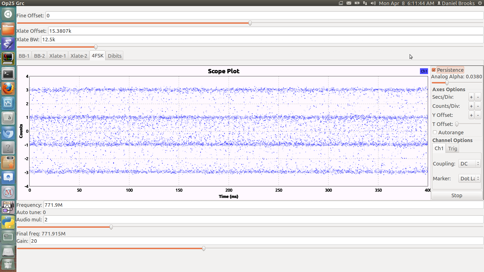
Task: Stop the scope plot
Action: tap(457, 195)
